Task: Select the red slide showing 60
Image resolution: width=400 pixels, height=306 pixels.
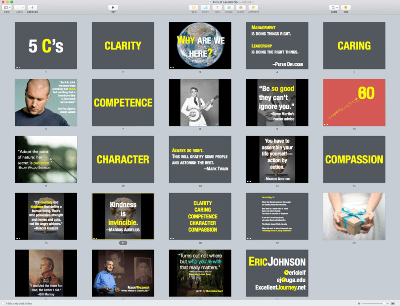Action: (354, 102)
